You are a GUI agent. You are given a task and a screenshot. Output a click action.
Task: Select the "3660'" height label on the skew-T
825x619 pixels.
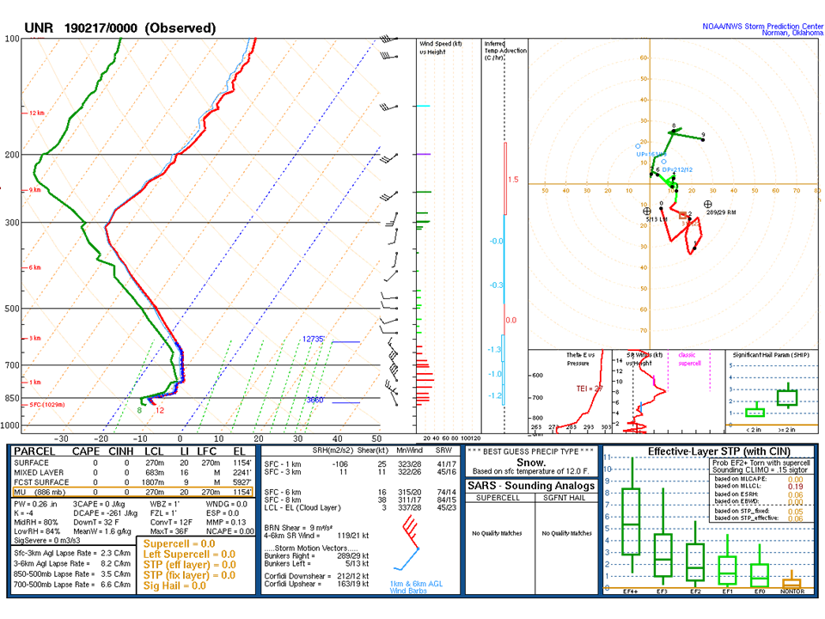coord(315,400)
